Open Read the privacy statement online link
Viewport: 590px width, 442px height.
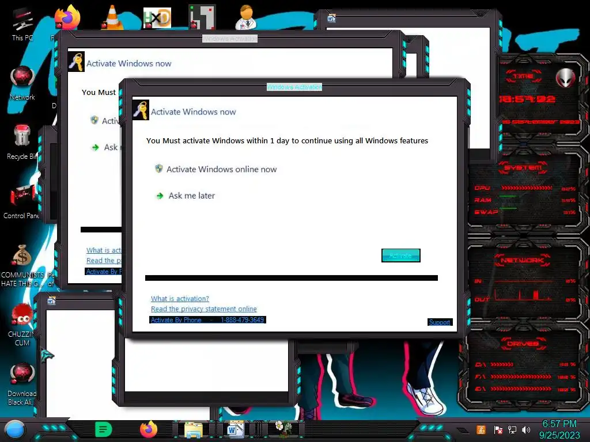(x=203, y=309)
